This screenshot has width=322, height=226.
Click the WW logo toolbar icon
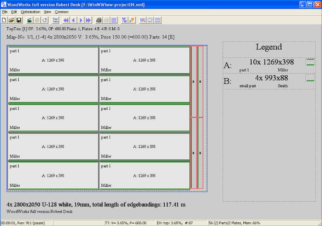pos(124,20)
